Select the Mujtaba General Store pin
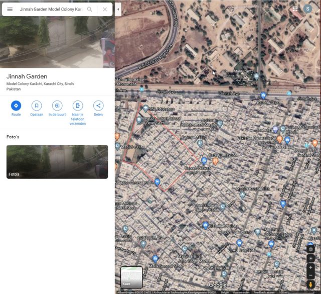 [x=157, y=182]
